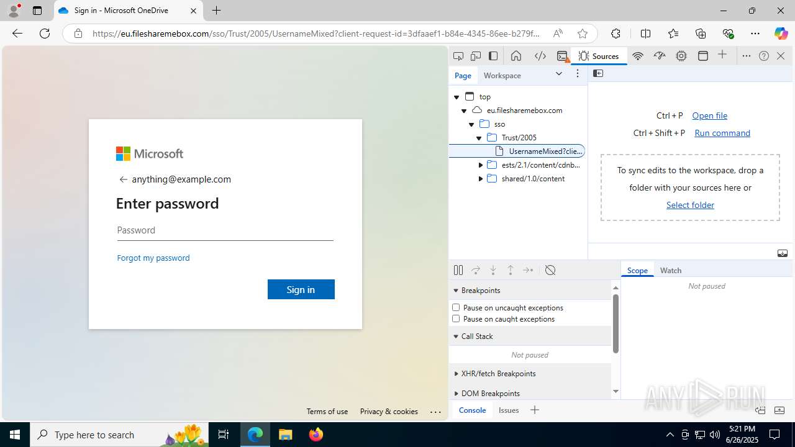Deactivate breakpoints with slashed circle icon

coord(550,270)
